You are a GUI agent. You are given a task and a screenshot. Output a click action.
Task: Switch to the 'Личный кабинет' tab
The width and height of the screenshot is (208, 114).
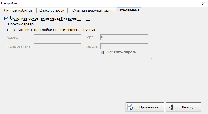click(x=18, y=10)
